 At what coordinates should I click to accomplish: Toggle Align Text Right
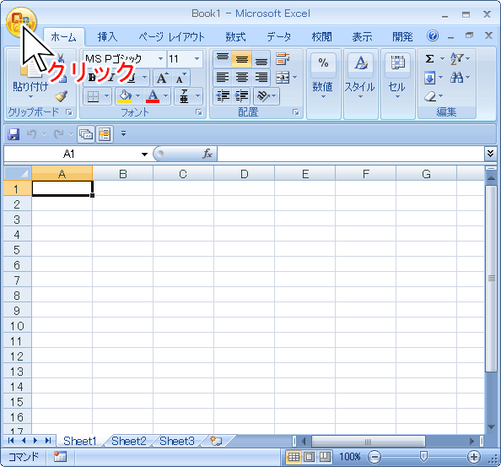tap(261, 78)
